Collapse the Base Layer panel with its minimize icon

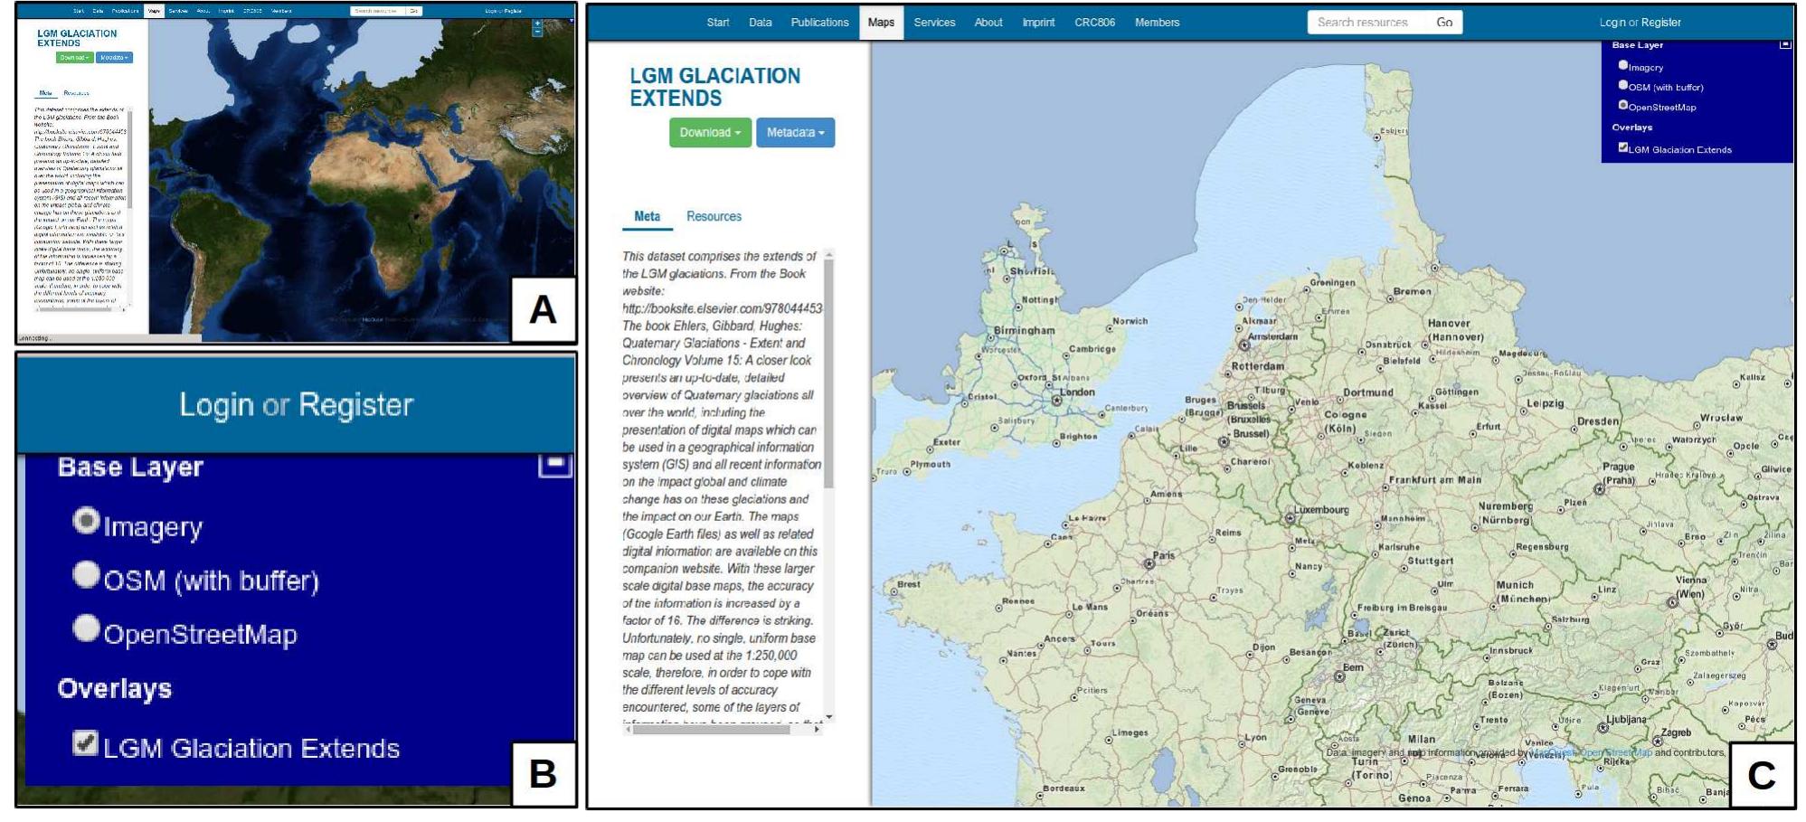[x=1786, y=45]
